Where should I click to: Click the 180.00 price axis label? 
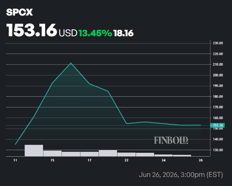218,97
